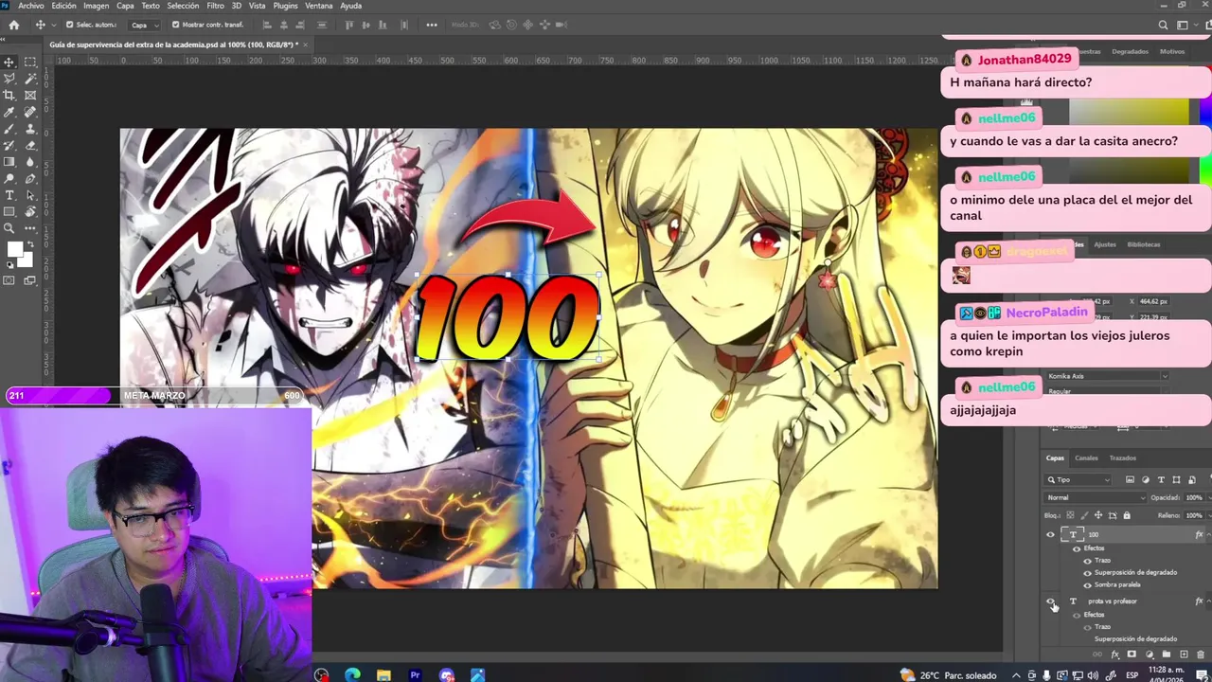Image resolution: width=1212 pixels, height=682 pixels.
Task: Toggle Superposición de degradado visibility on 100 layer
Action: click(1087, 573)
